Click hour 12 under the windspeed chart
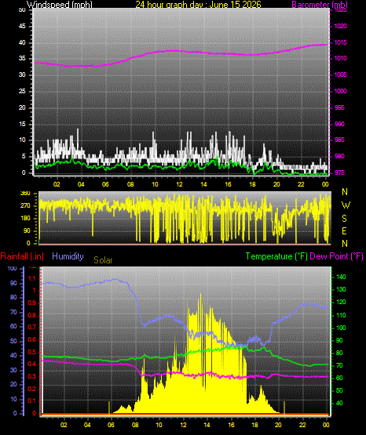This screenshot has width=366, height=435. click(x=179, y=184)
